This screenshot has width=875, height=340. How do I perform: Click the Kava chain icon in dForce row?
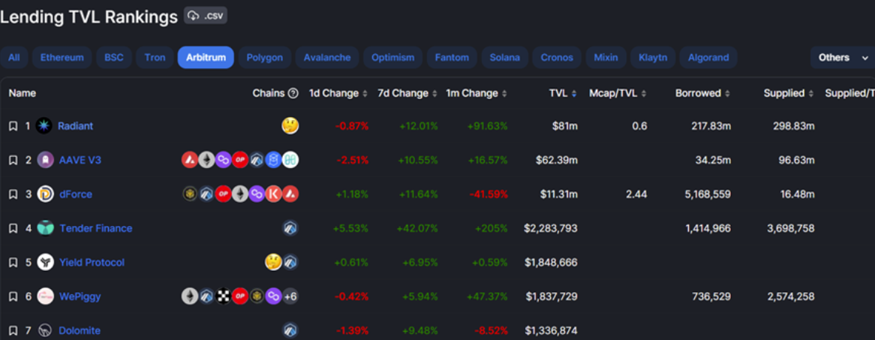click(x=273, y=194)
